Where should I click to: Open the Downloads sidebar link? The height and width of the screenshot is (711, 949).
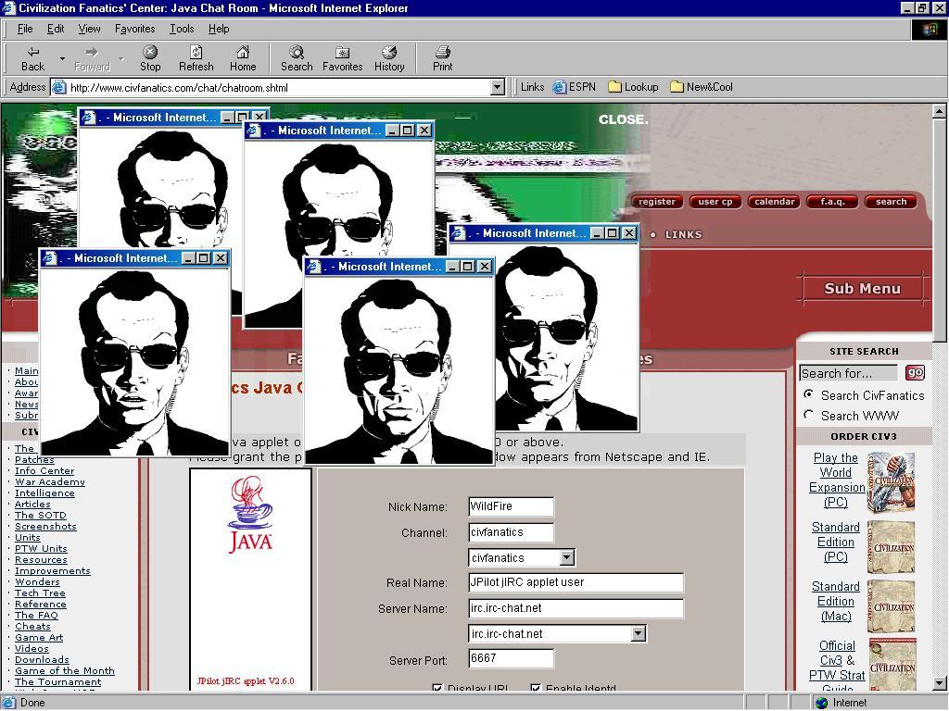tap(42, 659)
